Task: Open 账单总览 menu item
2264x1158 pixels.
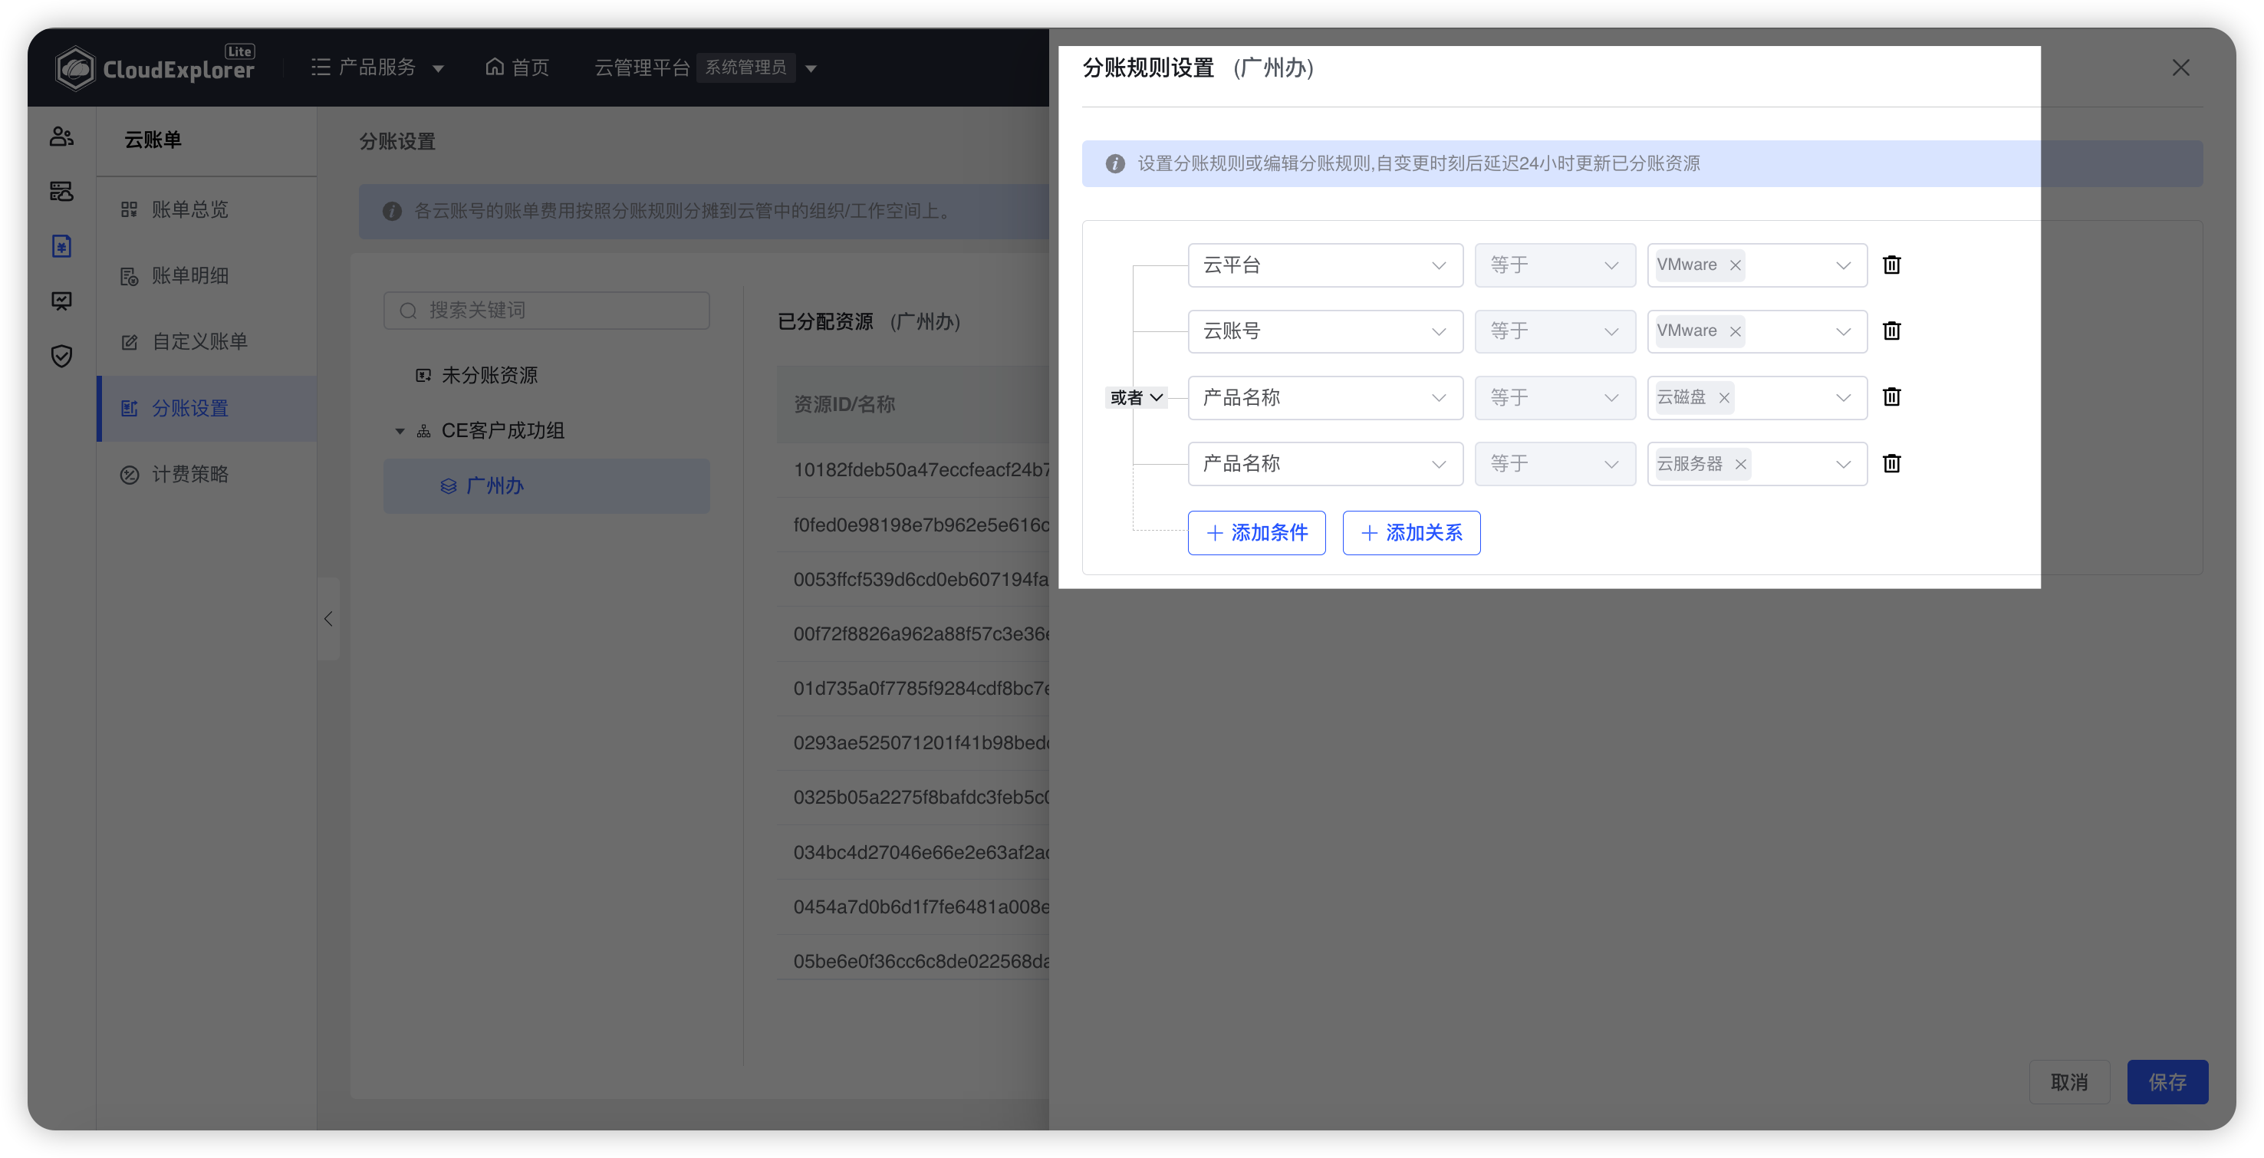Action: 206,209
